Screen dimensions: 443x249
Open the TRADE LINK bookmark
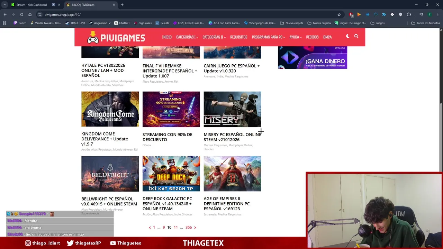click(75, 23)
